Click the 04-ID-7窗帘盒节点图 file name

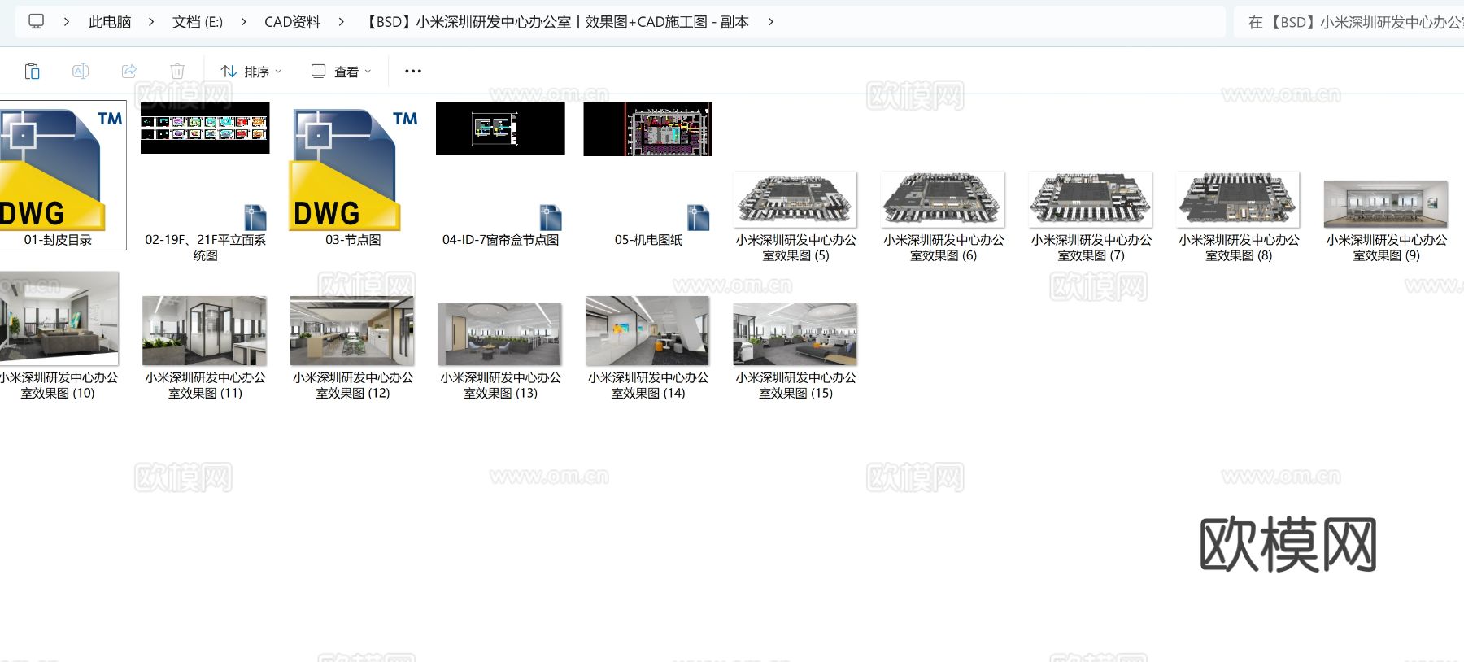coord(500,240)
